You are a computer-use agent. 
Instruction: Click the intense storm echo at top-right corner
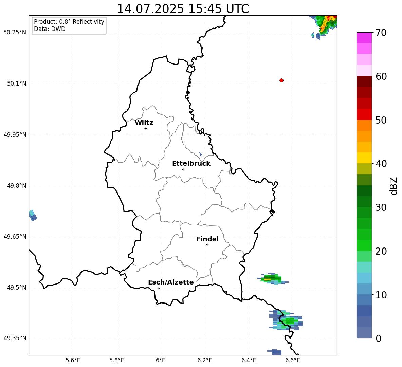coord(326,24)
